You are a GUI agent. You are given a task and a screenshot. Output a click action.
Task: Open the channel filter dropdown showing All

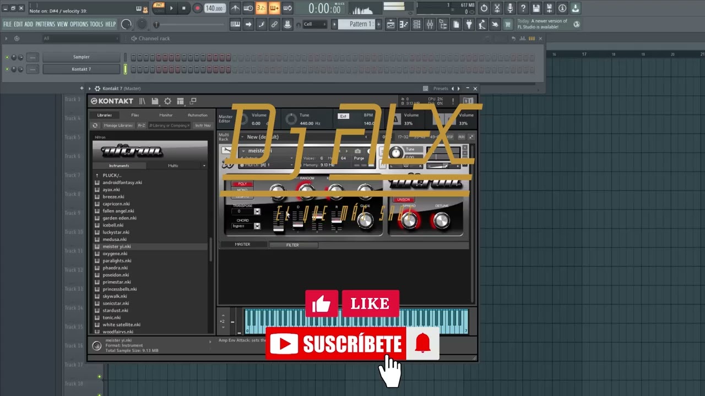(81, 38)
